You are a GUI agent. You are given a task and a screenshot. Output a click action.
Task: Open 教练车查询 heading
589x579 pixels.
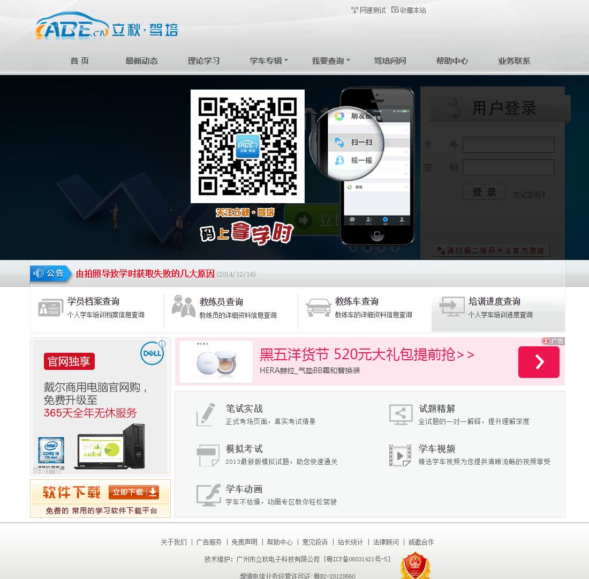click(x=357, y=301)
